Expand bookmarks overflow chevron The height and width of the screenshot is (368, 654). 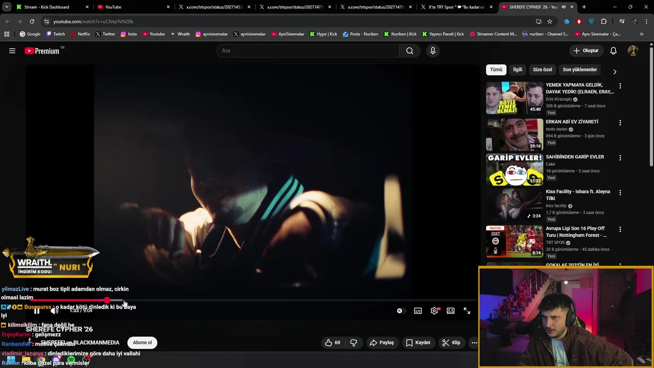[x=642, y=34]
